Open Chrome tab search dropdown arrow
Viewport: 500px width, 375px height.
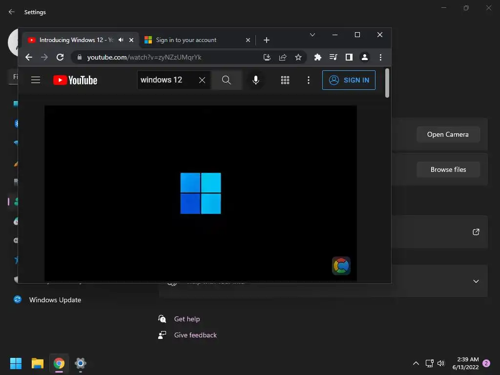312,35
